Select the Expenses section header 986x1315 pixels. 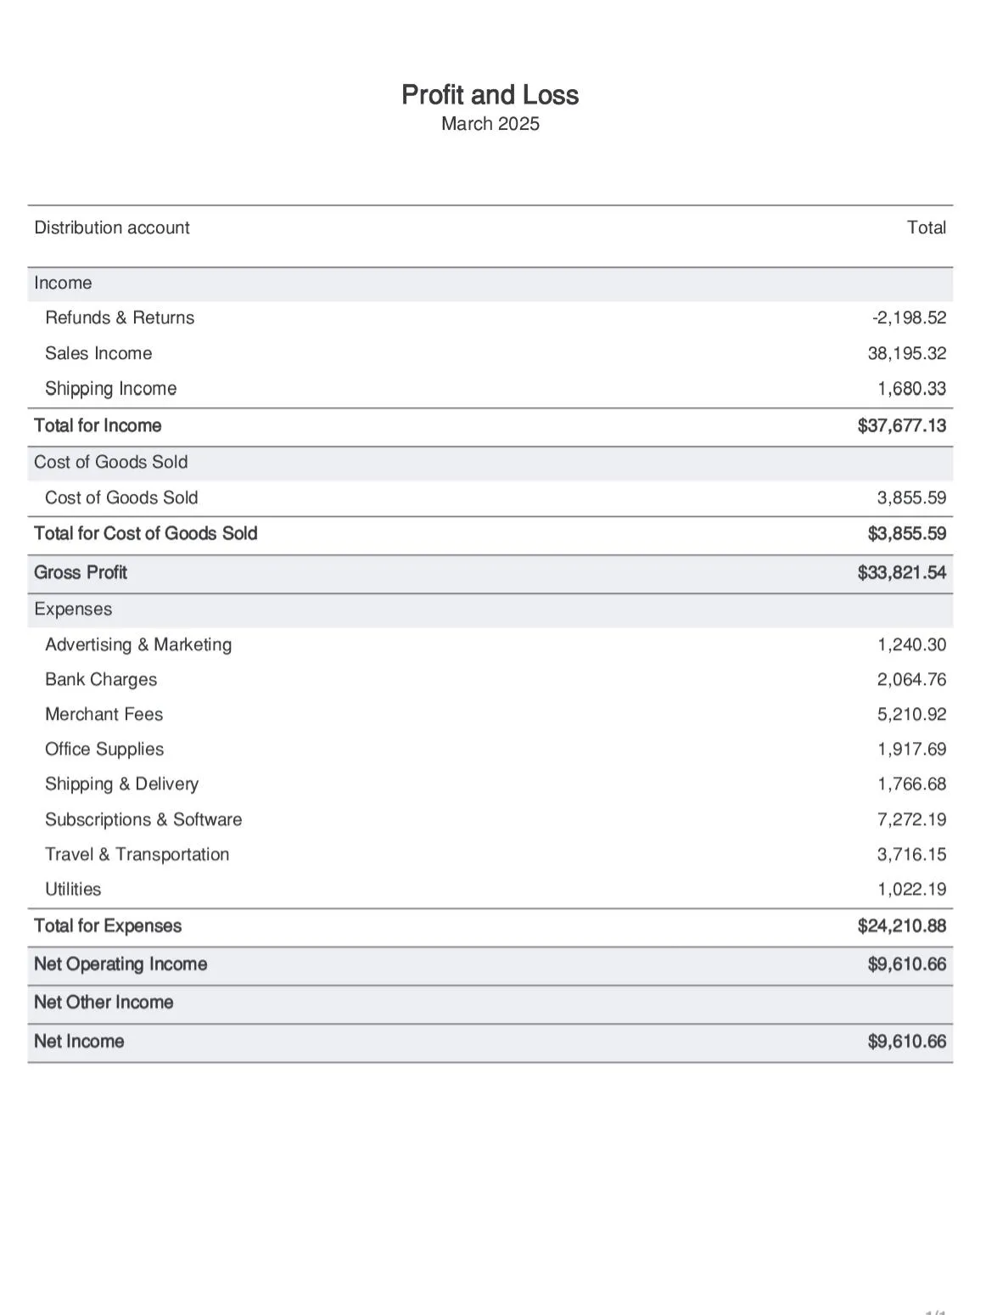[73, 610]
